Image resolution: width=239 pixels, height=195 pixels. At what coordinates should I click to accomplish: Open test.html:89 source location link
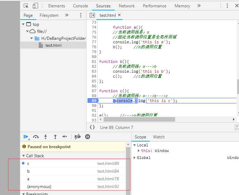pyautogui.click(x=108, y=164)
